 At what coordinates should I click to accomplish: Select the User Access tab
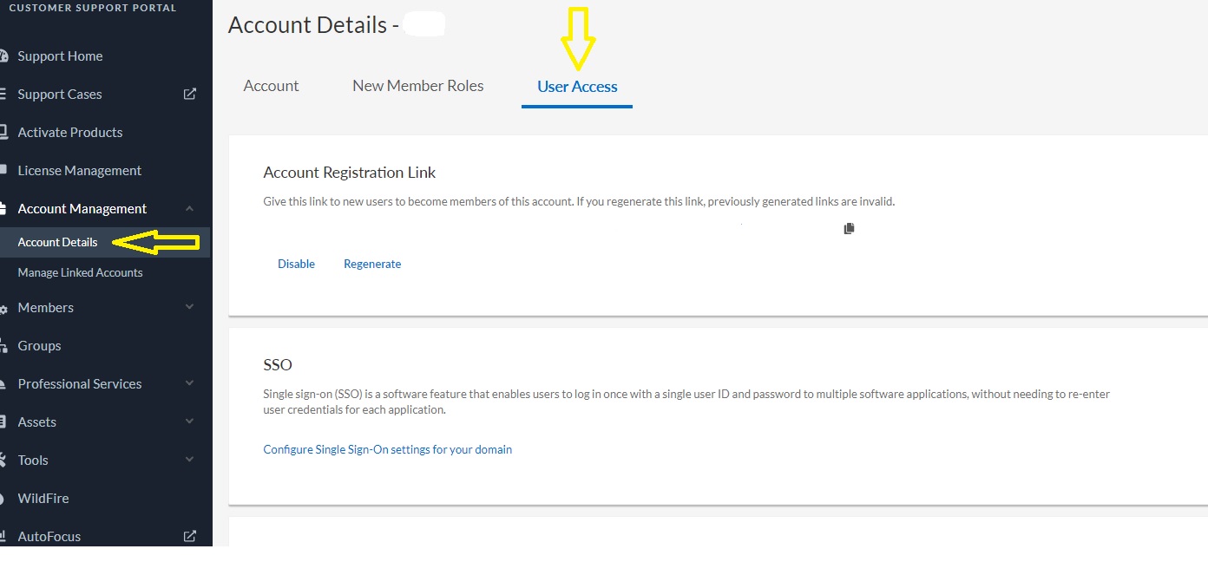[x=577, y=87]
